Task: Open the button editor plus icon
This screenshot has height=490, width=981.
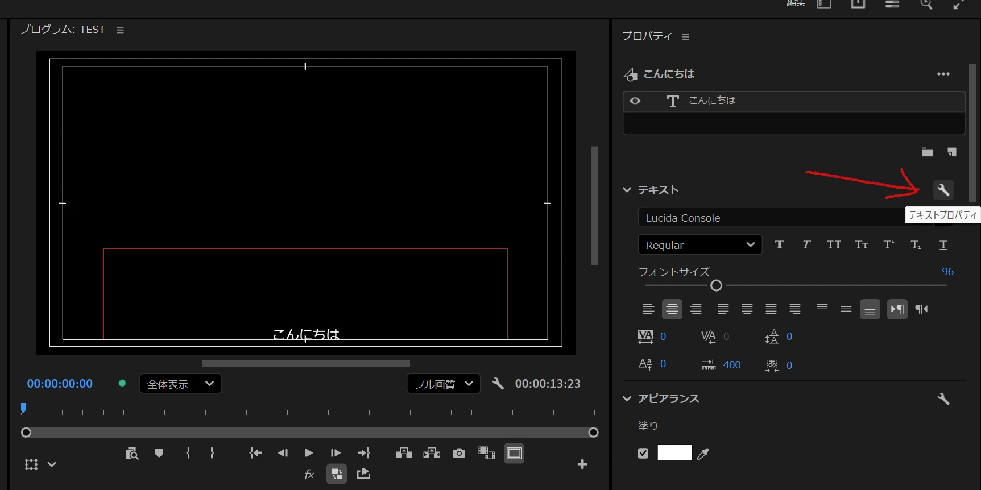Action: [582, 464]
